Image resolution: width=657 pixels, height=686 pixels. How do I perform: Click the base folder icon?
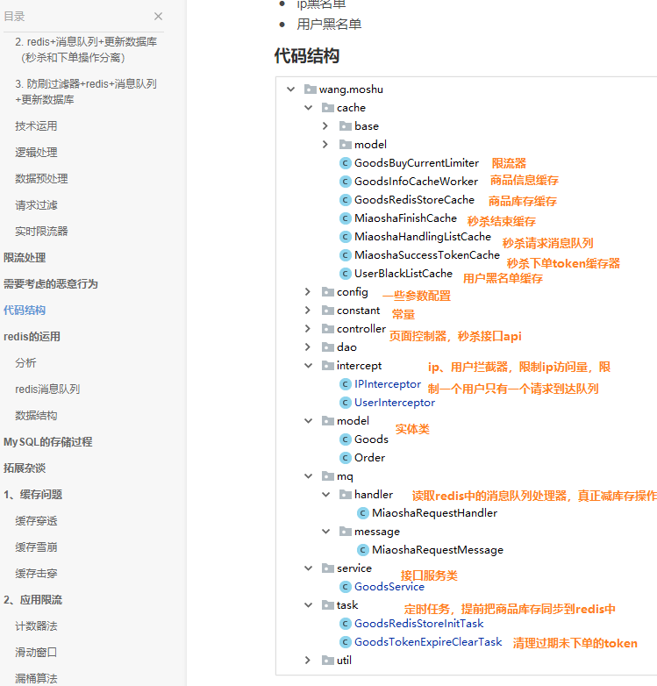click(346, 126)
